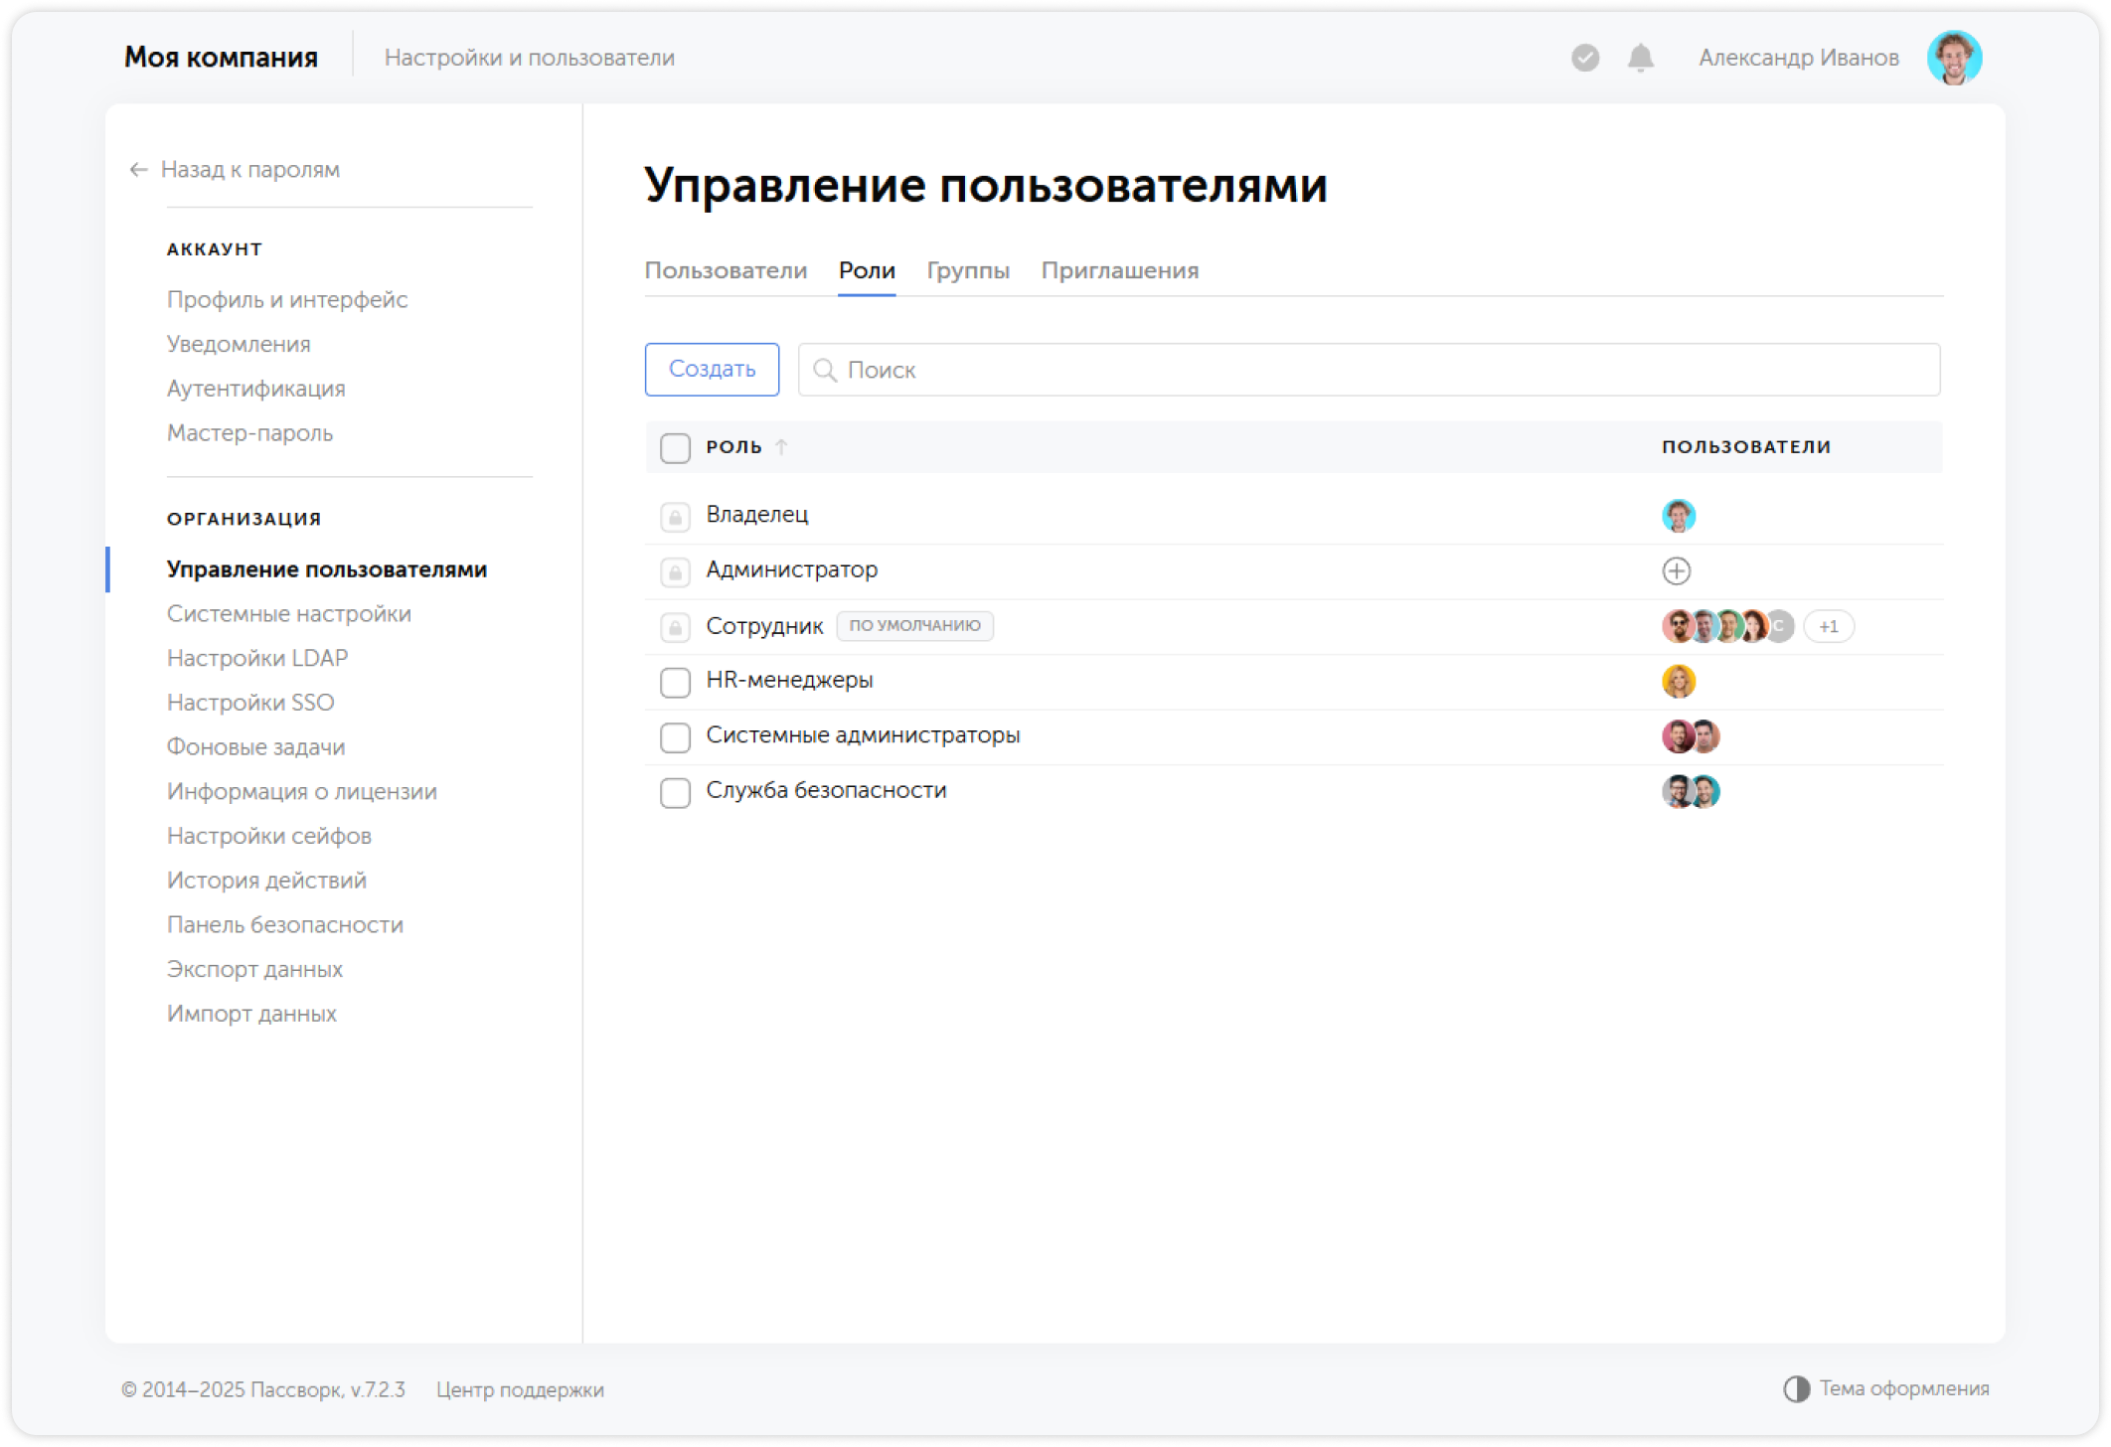Check the checkbox next to HR-менеджеры
The width and height of the screenshot is (2111, 1447).
pyautogui.click(x=675, y=682)
